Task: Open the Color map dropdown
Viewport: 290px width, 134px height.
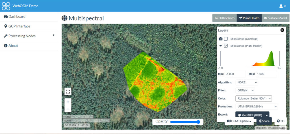Action: [x=253, y=98]
